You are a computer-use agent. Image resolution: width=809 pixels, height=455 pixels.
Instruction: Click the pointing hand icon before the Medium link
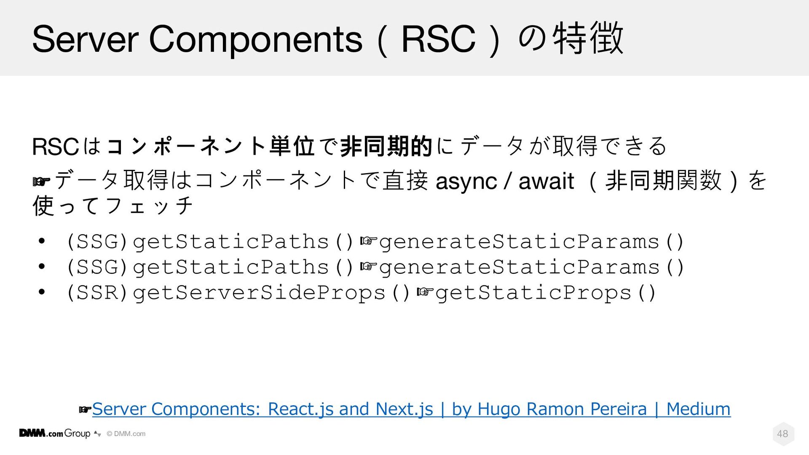(x=86, y=409)
